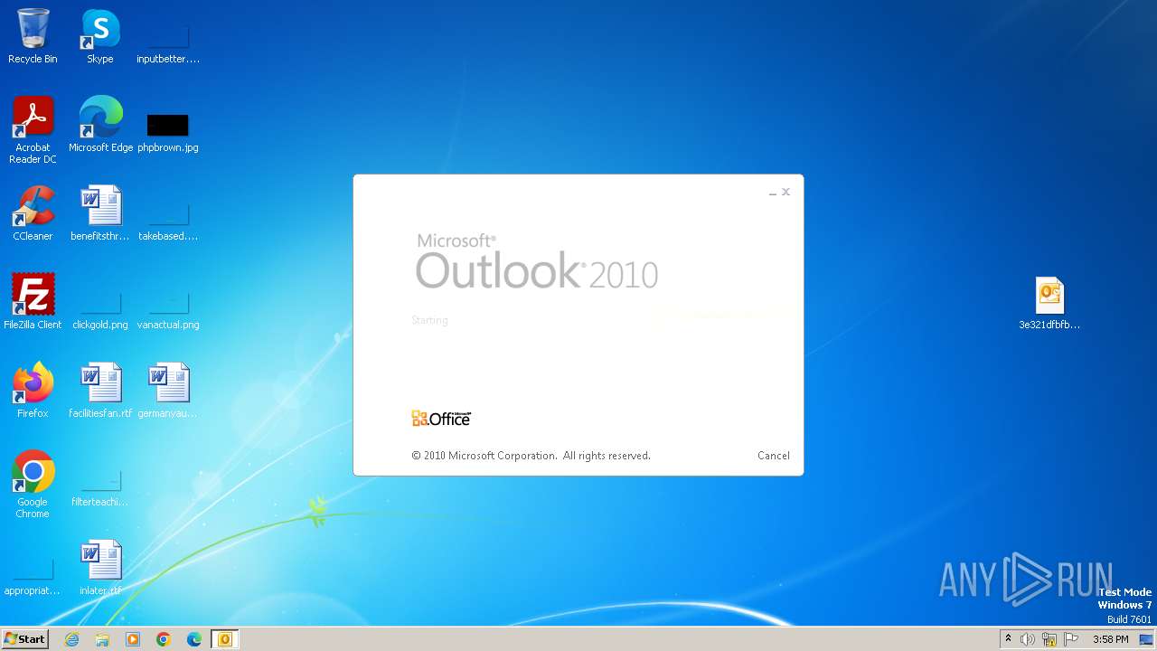The image size is (1157, 651).
Task: Open the clock showing 3:58 PM
Action: [1110, 639]
